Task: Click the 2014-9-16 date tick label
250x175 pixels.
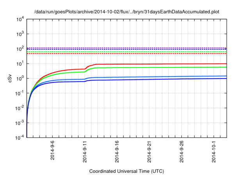Action: [117, 152]
